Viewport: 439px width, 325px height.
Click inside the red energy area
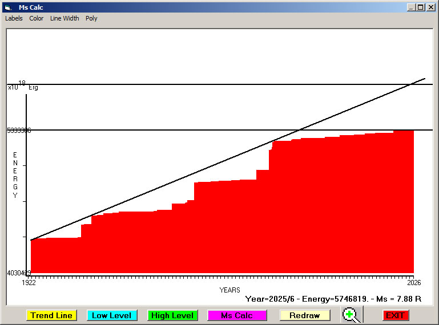pyautogui.click(x=228, y=239)
